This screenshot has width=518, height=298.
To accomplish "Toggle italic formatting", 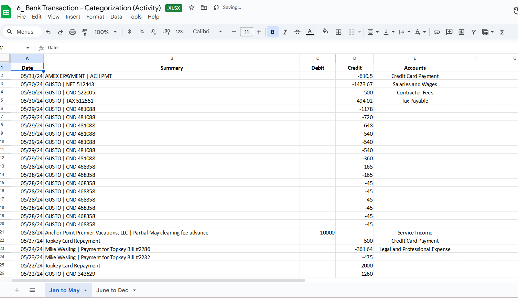I will pos(285,32).
